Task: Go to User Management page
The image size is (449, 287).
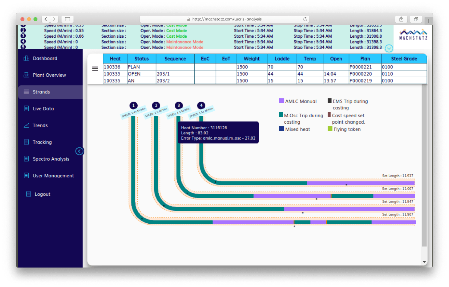Action: click(x=53, y=176)
